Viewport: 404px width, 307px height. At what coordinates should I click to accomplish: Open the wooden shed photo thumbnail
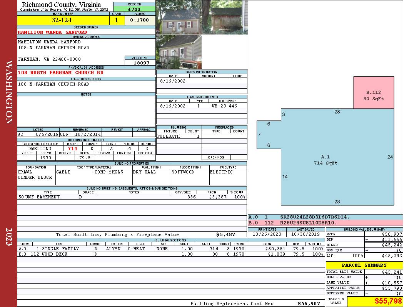point(225,17)
